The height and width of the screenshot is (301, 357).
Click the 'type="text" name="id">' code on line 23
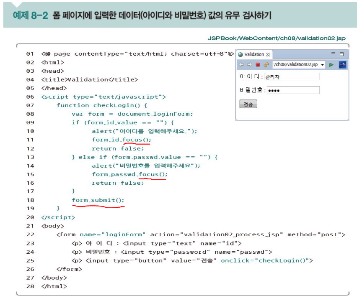pyautogui.click(x=196, y=243)
